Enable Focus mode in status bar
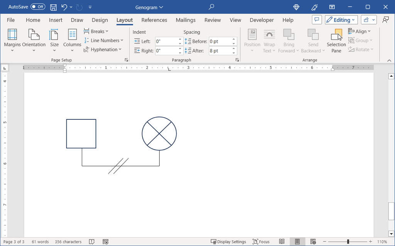 261,242
